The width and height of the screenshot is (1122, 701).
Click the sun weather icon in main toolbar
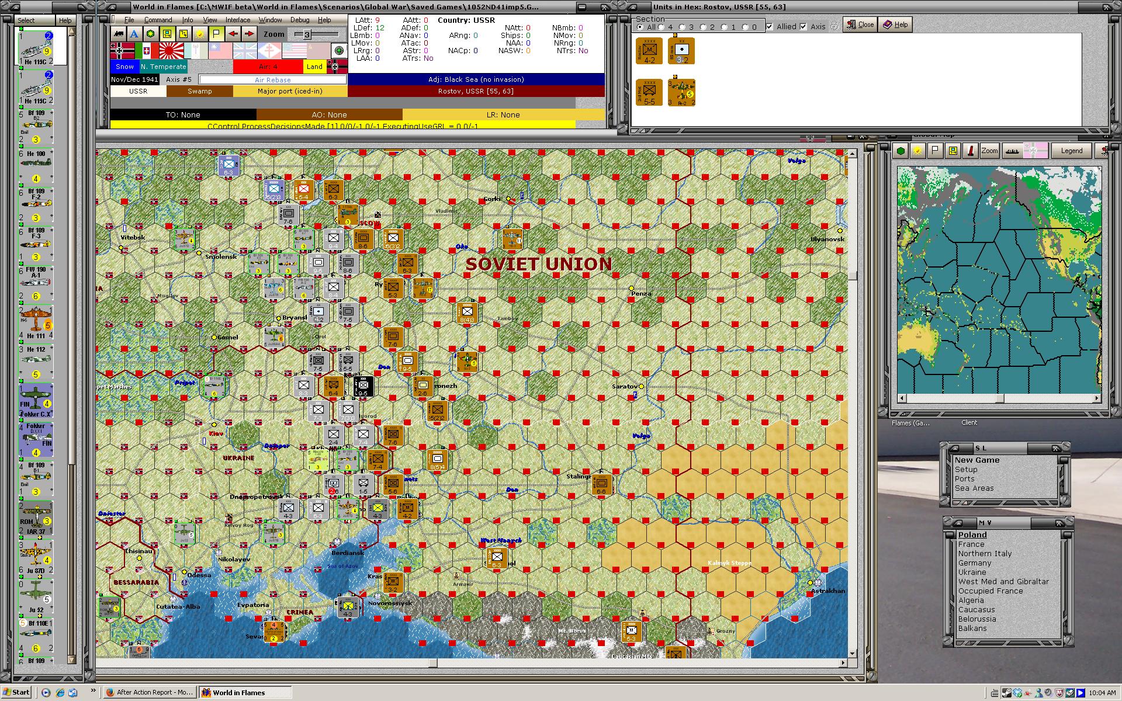[x=200, y=34]
